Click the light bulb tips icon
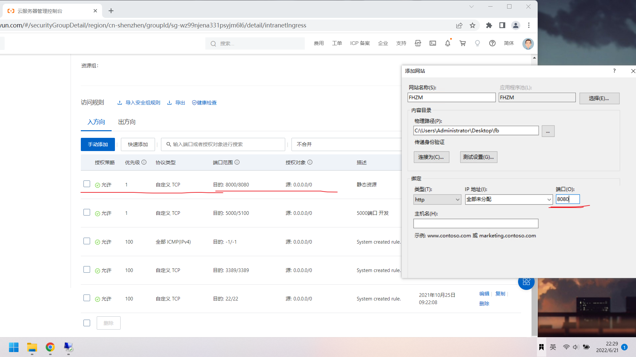The width and height of the screenshot is (636, 357). click(x=477, y=43)
